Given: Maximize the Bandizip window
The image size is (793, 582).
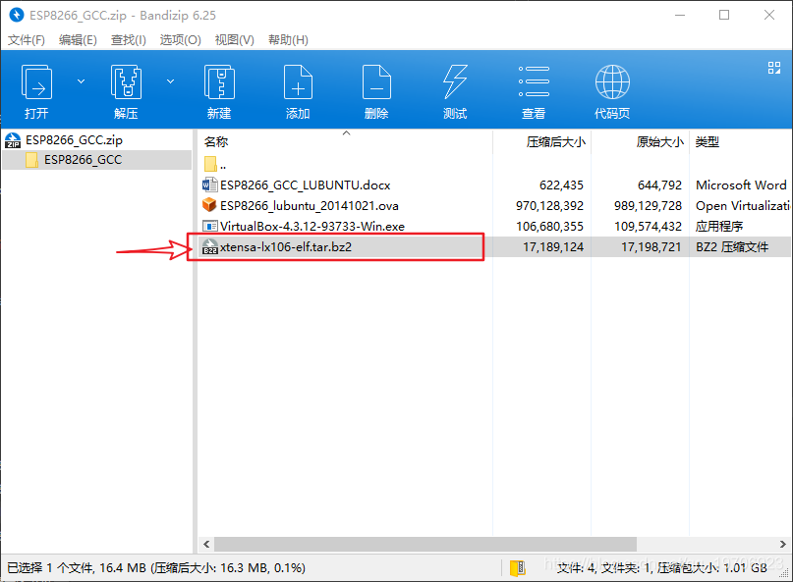Looking at the screenshot, I should pos(724,15).
